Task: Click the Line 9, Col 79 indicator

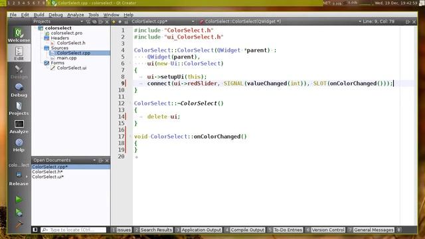Action: [379, 21]
